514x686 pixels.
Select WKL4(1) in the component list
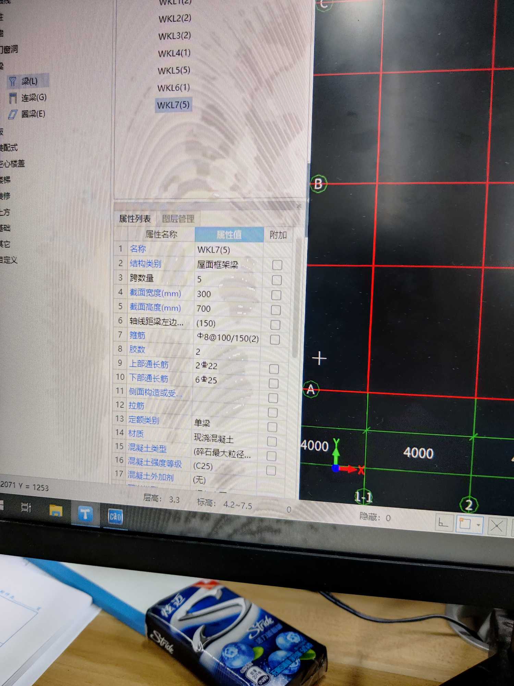pyautogui.click(x=174, y=53)
